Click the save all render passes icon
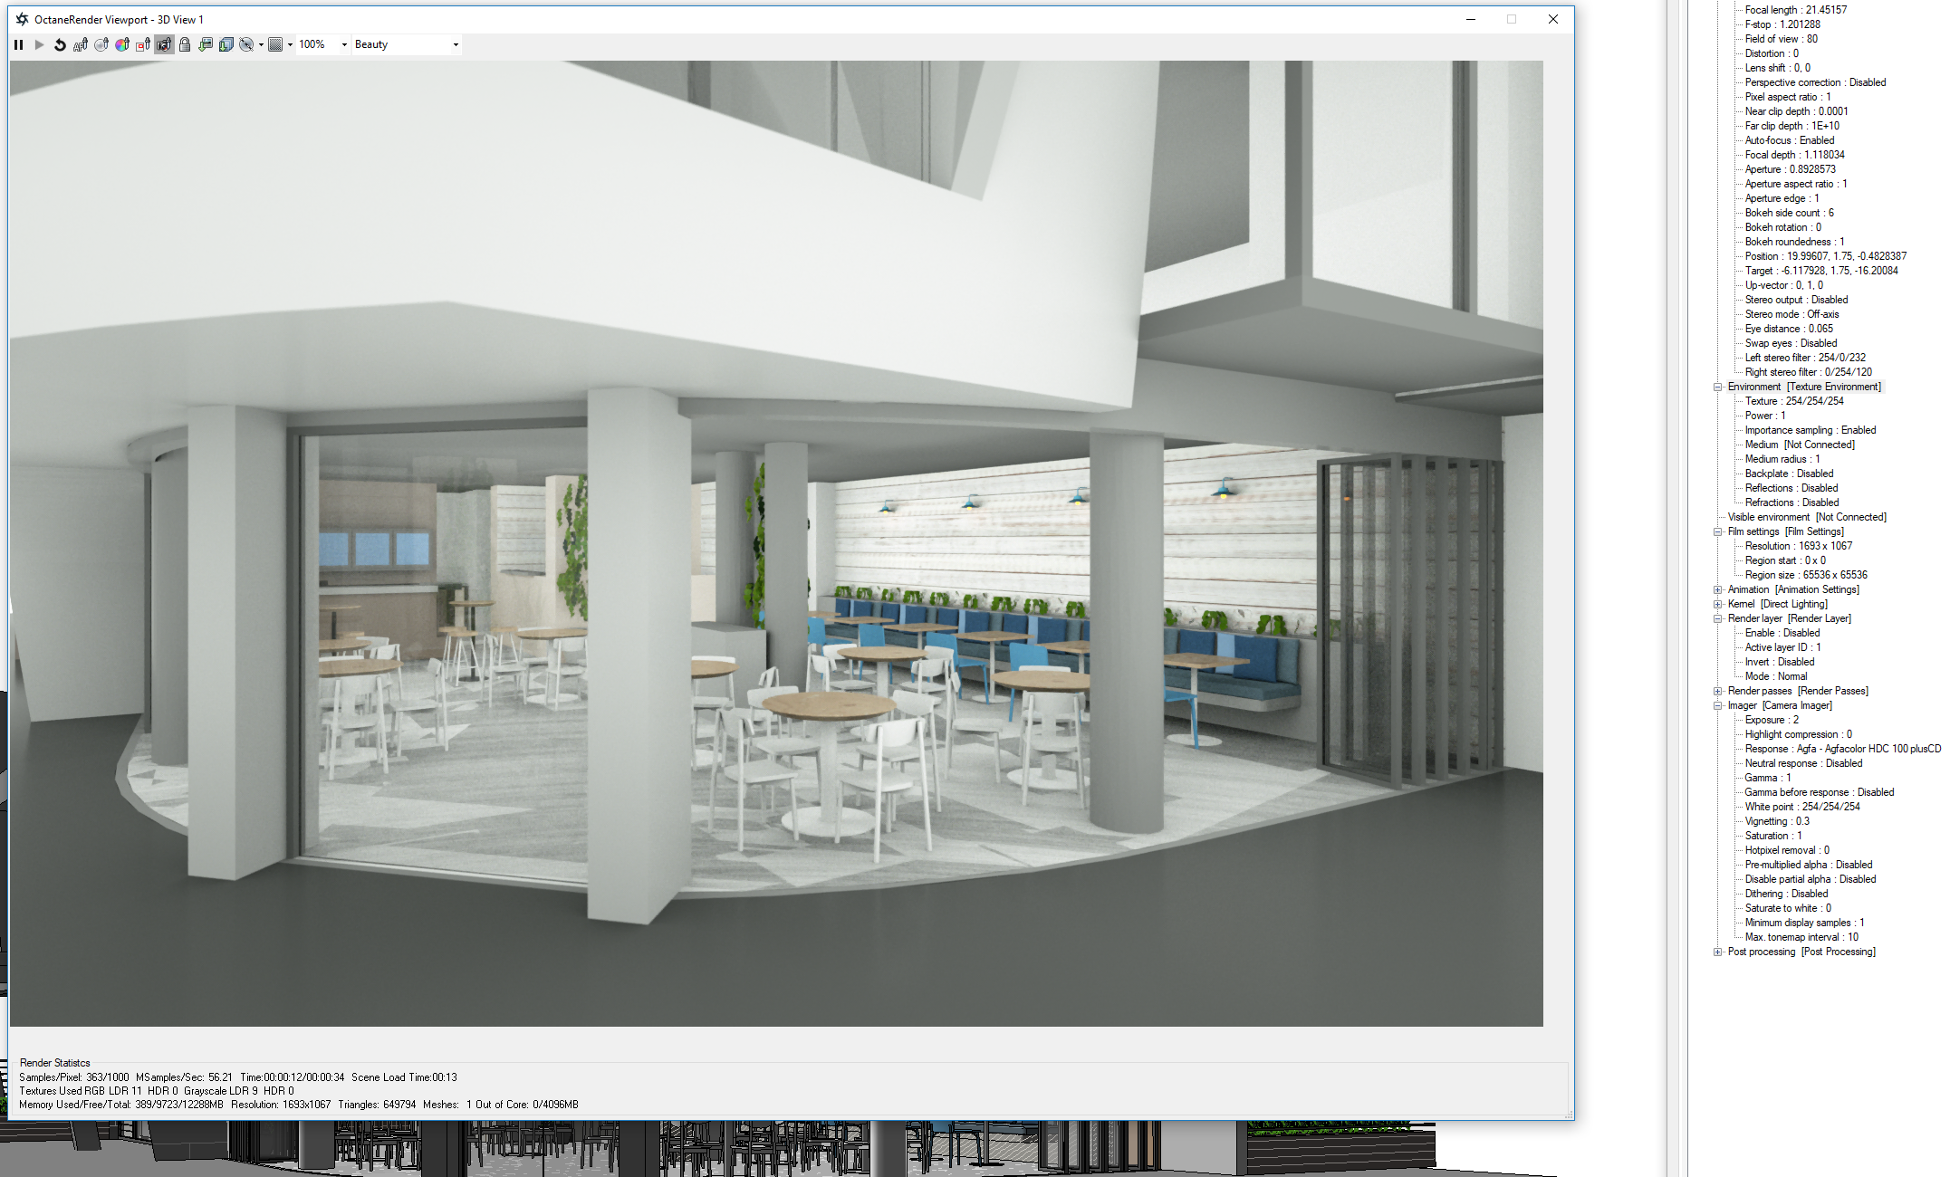The height and width of the screenshot is (1177, 1950). [x=226, y=44]
